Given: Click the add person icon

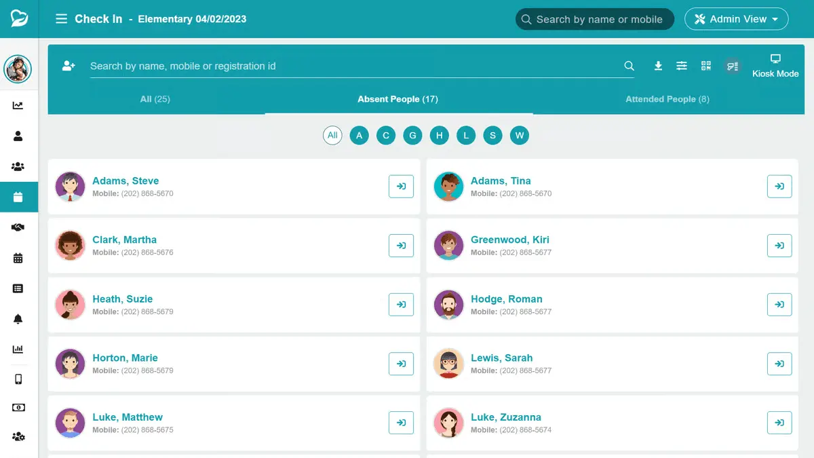Looking at the screenshot, I should (69, 66).
